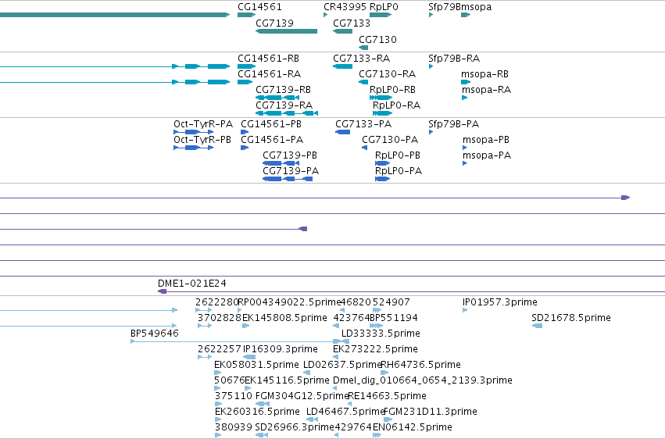The width and height of the screenshot is (665, 439).
Task: Select the CG7130-RA transcript label
Action: (388, 73)
